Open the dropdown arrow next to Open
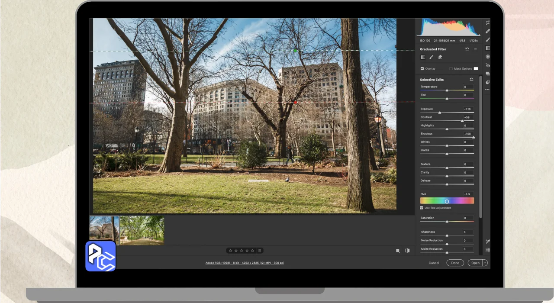The height and width of the screenshot is (303, 554). click(x=485, y=263)
